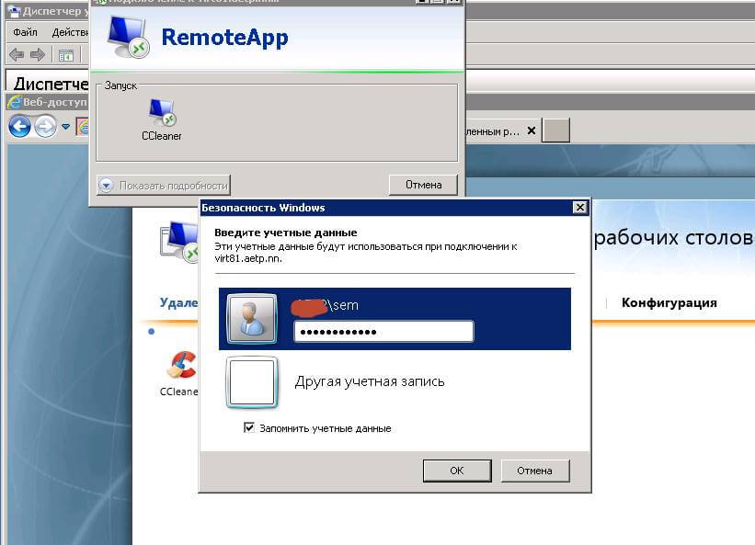This screenshot has height=545, width=755.
Task: Click the RemoteApp logo icon in the connection dialog
Action: click(x=129, y=37)
